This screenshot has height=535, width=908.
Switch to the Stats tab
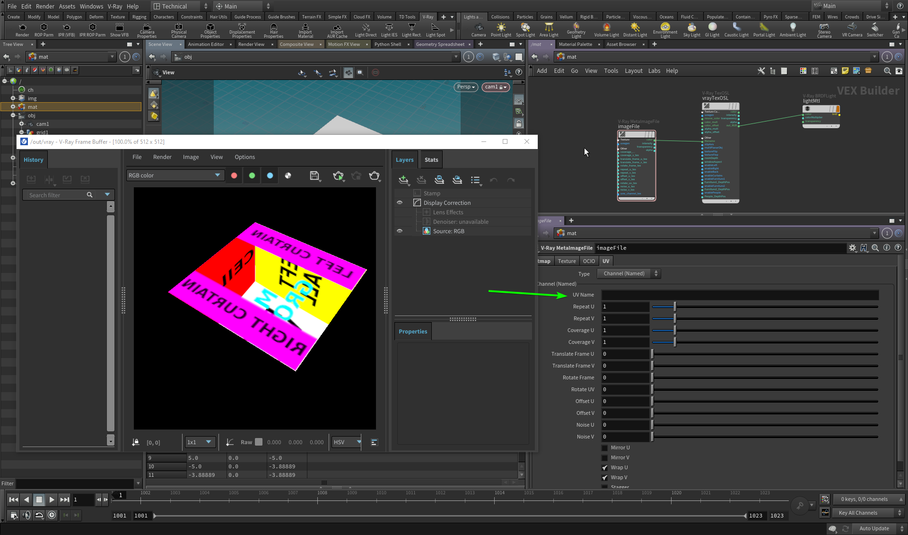click(x=431, y=160)
